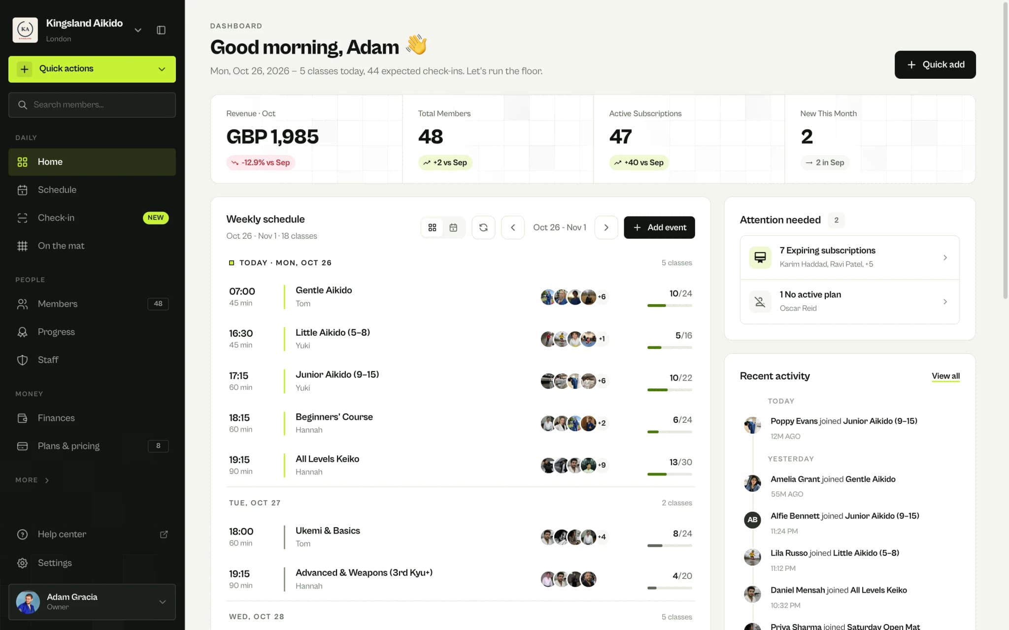Open the Check-in page
1009x630 pixels.
pos(92,218)
